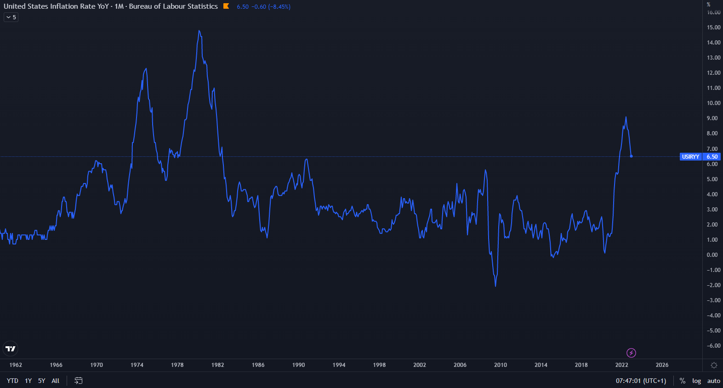723x388 pixels.
Task: Click the USIRYY price label
Action: tap(690, 157)
